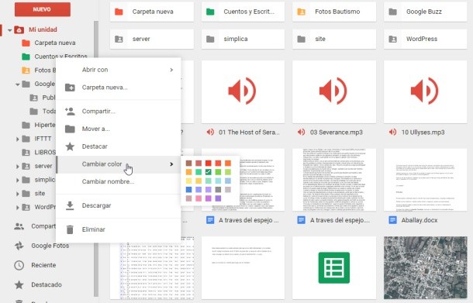Image resolution: width=473 pixels, height=303 pixels.
Task: Click the new-folder plus icon in context menu
Action: click(70, 88)
